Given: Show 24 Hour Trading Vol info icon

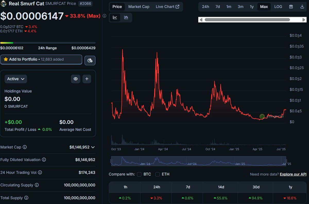Looking at the screenshot, I should [x=40, y=172].
